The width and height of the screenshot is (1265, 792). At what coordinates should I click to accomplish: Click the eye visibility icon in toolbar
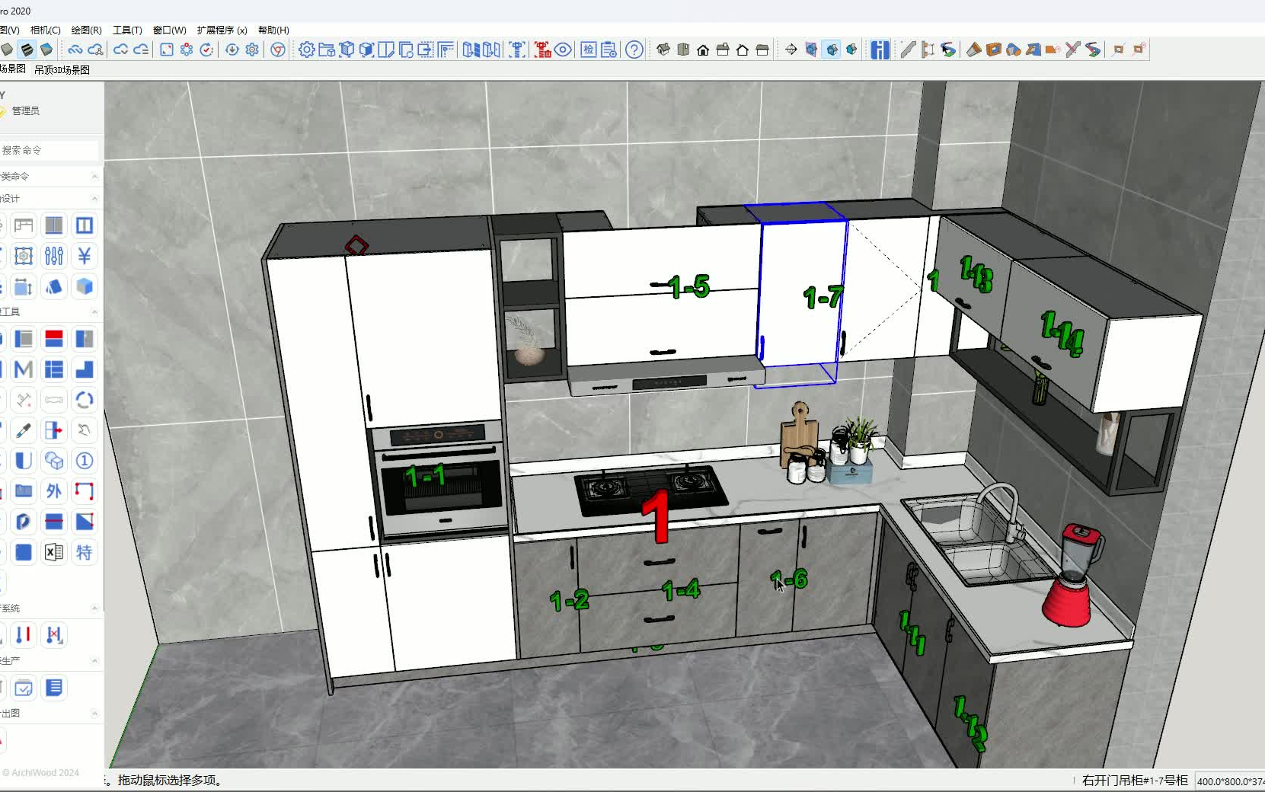(563, 49)
